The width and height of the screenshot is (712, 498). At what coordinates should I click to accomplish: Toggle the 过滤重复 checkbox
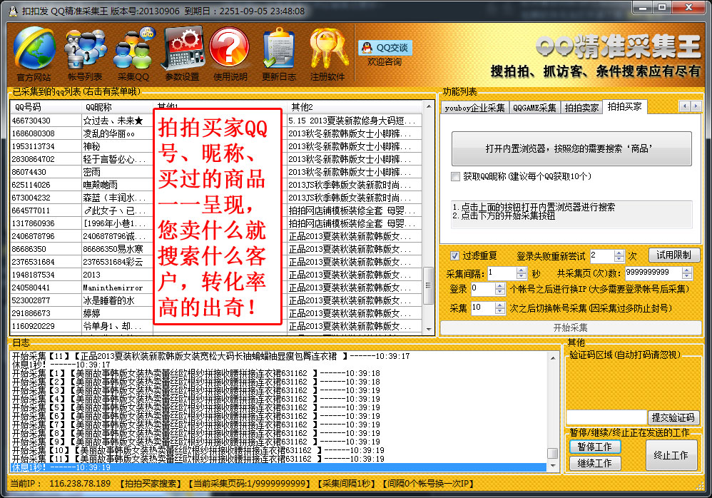click(454, 255)
